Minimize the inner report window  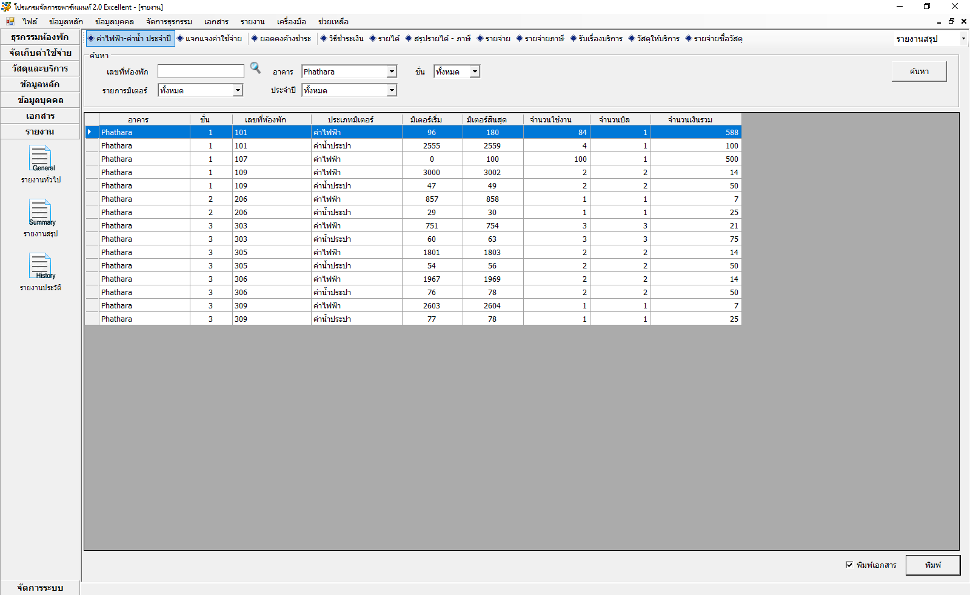click(x=939, y=21)
